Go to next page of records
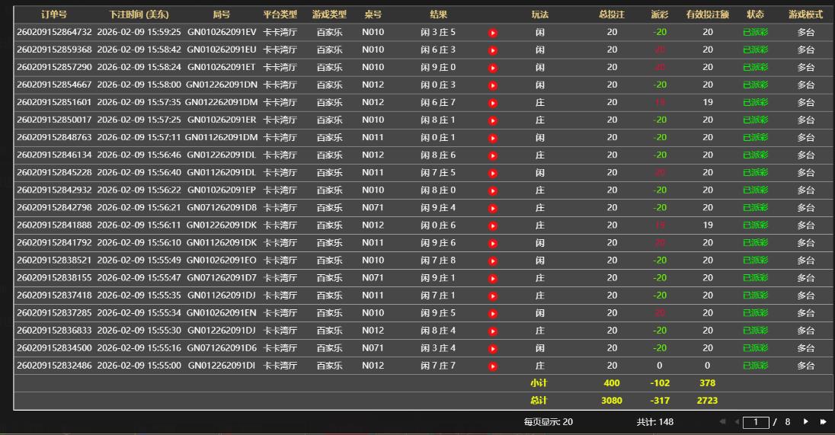The width and height of the screenshot is (835, 435). pos(806,421)
